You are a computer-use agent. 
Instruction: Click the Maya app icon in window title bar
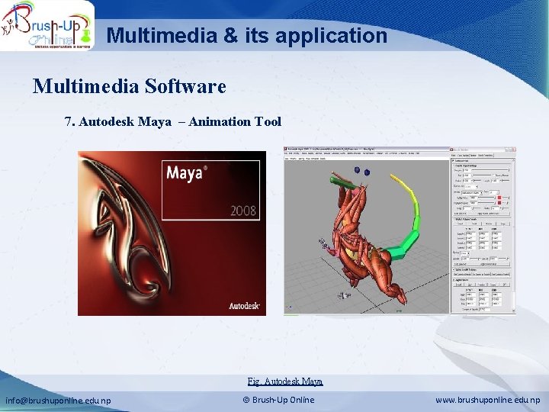pos(286,150)
